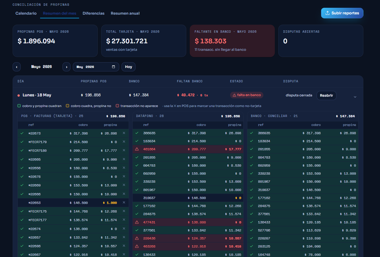The height and width of the screenshot is (257, 380).
Task: Click the Subir reportes button
Action: 342,13
